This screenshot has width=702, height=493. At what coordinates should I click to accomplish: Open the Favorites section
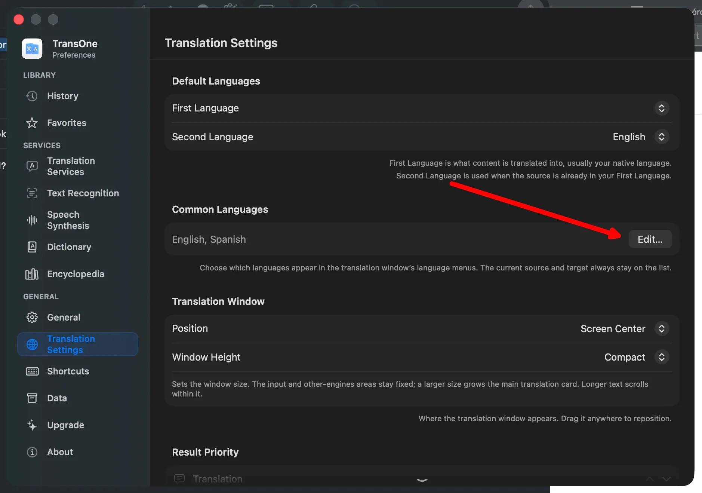[78, 123]
